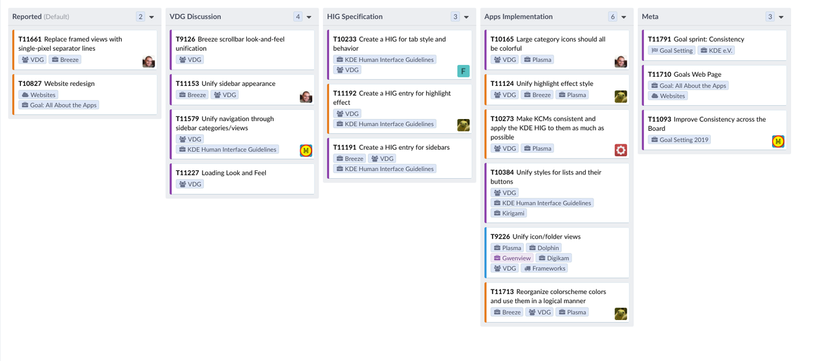Open Apps Implementation column dropdown menu
The width and height of the screenshot is (834, 361).
pyautogui.click(x=624, y=17)
